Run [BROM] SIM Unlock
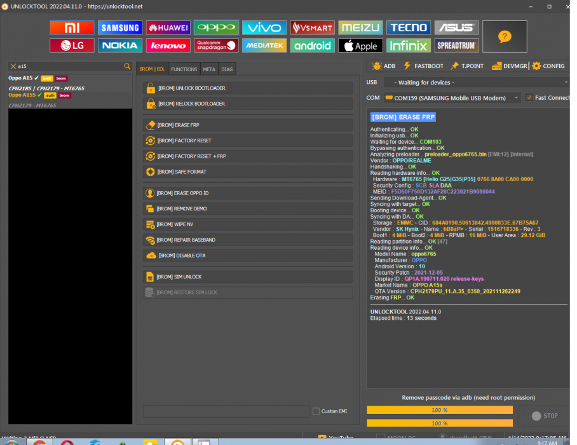Image resolution: width=577 pixels, height=445 pixels. (248, 277)
